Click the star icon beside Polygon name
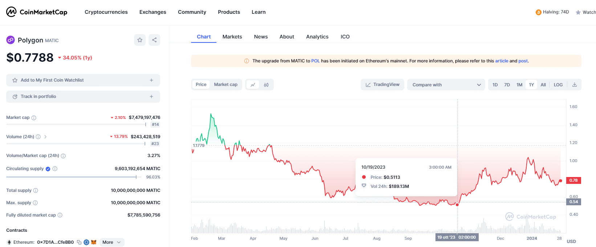 (140, 40)
